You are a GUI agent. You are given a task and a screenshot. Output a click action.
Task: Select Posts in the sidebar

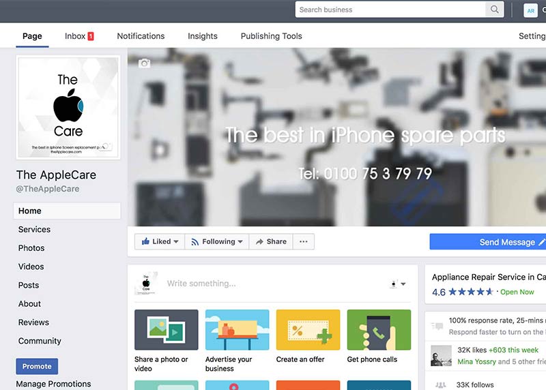click(29, 285)
